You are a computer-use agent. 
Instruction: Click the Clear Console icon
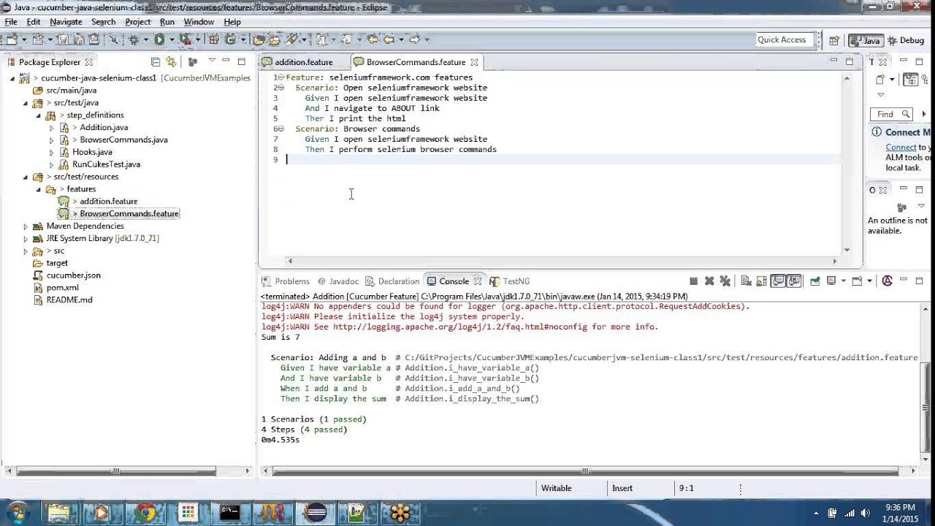[x=746, y=281]
